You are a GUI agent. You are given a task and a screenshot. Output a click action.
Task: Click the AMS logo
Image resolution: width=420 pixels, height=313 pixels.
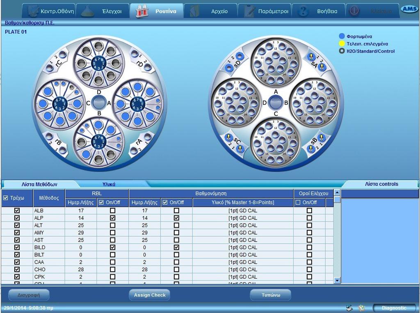tap(409, 9)
